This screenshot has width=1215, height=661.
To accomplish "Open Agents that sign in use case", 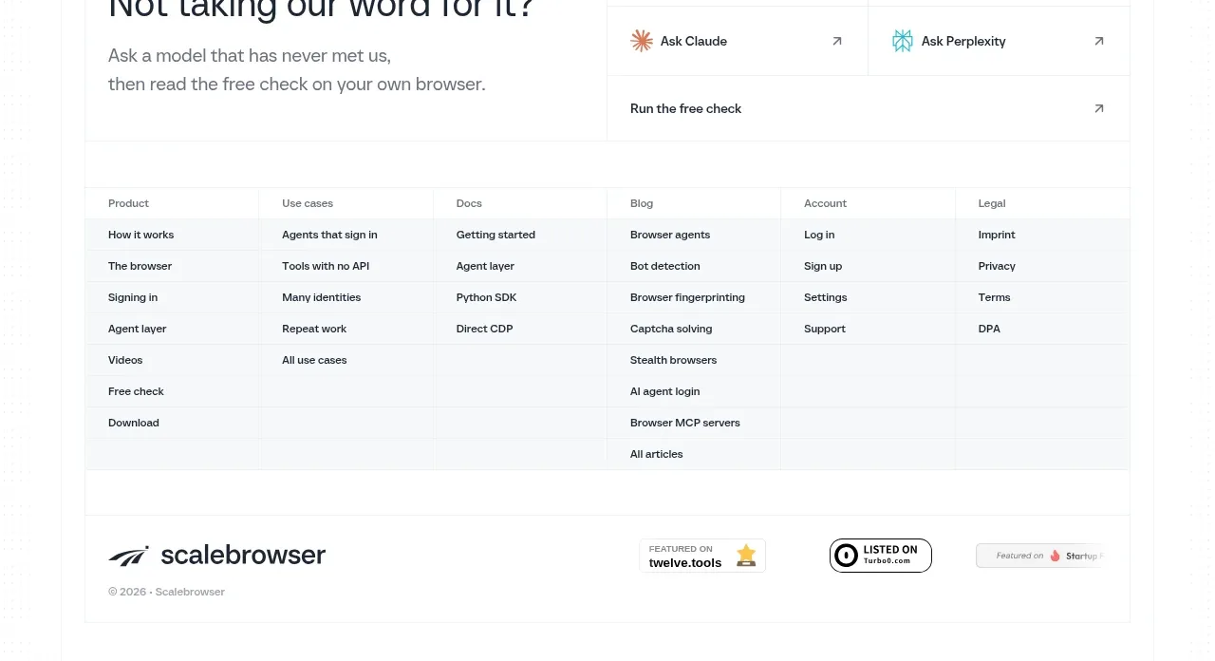I will coord(329,235).
